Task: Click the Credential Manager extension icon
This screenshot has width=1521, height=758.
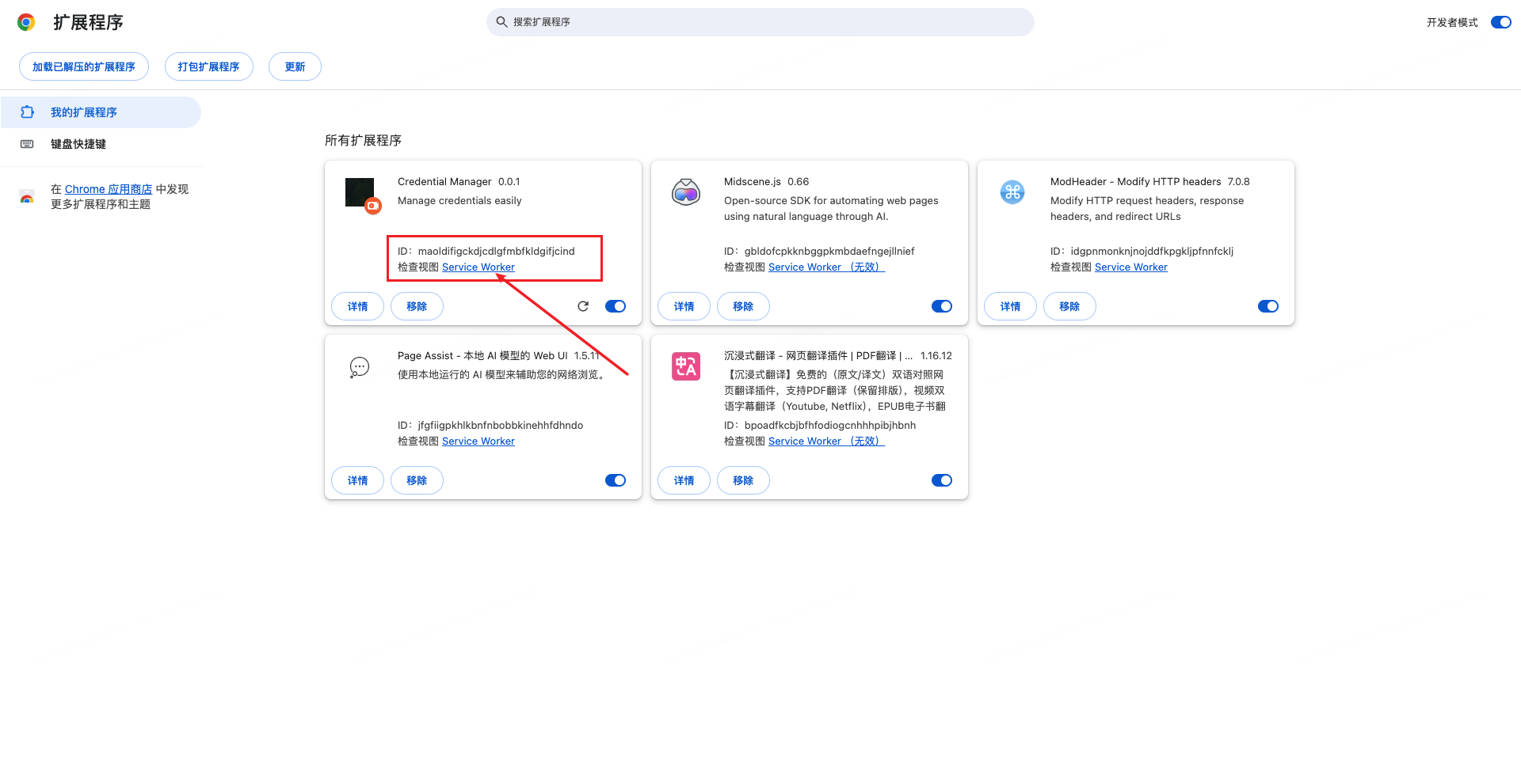Action: [363, 195]
